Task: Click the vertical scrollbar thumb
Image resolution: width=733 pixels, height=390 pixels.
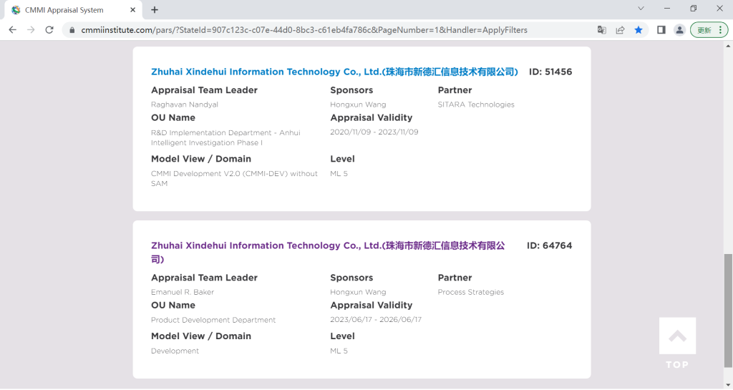Action: click(x=728, y=311)
